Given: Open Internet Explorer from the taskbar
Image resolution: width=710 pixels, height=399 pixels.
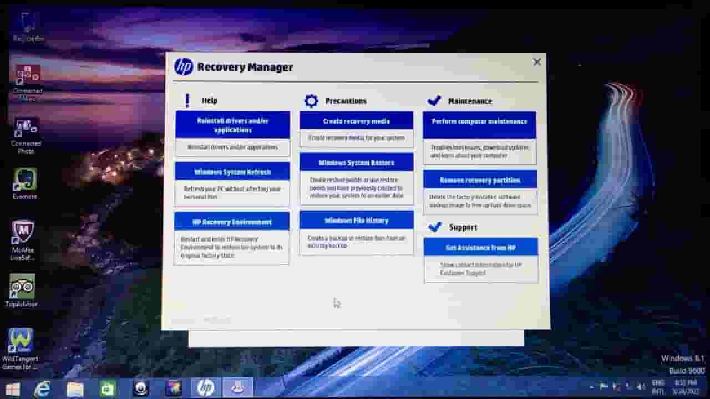Looking at the screenshot, I should pyautogui.click(x=42, y=388).
